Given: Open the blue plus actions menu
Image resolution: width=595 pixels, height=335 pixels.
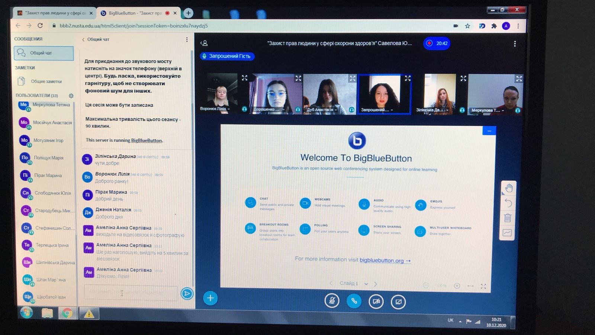Looking at the screenshot, I should tap(210, 298).
